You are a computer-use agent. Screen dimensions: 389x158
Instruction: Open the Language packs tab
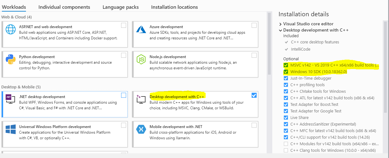(x=120, y=7)
